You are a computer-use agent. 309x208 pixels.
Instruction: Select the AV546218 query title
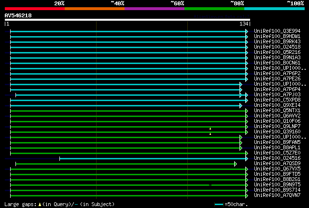(x=18, y=15)
